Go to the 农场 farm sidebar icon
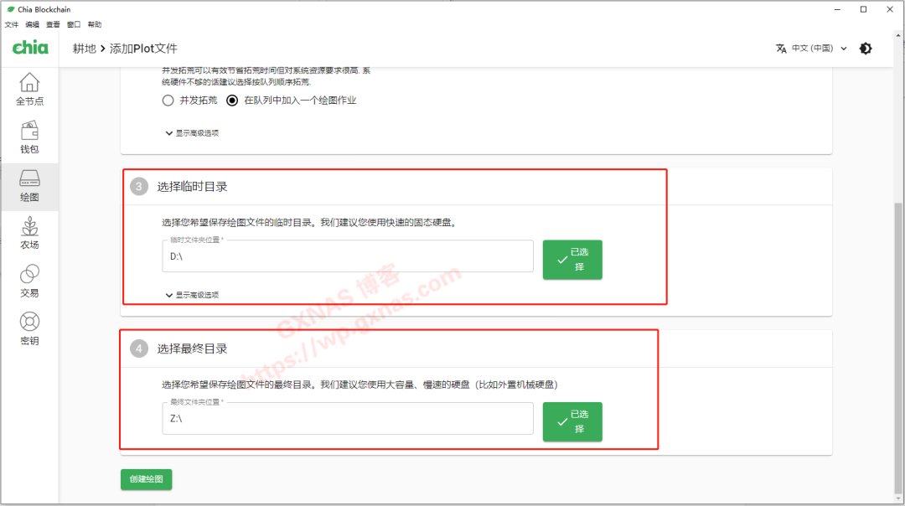Screen dimensions: 905x506 pyautogui.click(x=29, y=233)
